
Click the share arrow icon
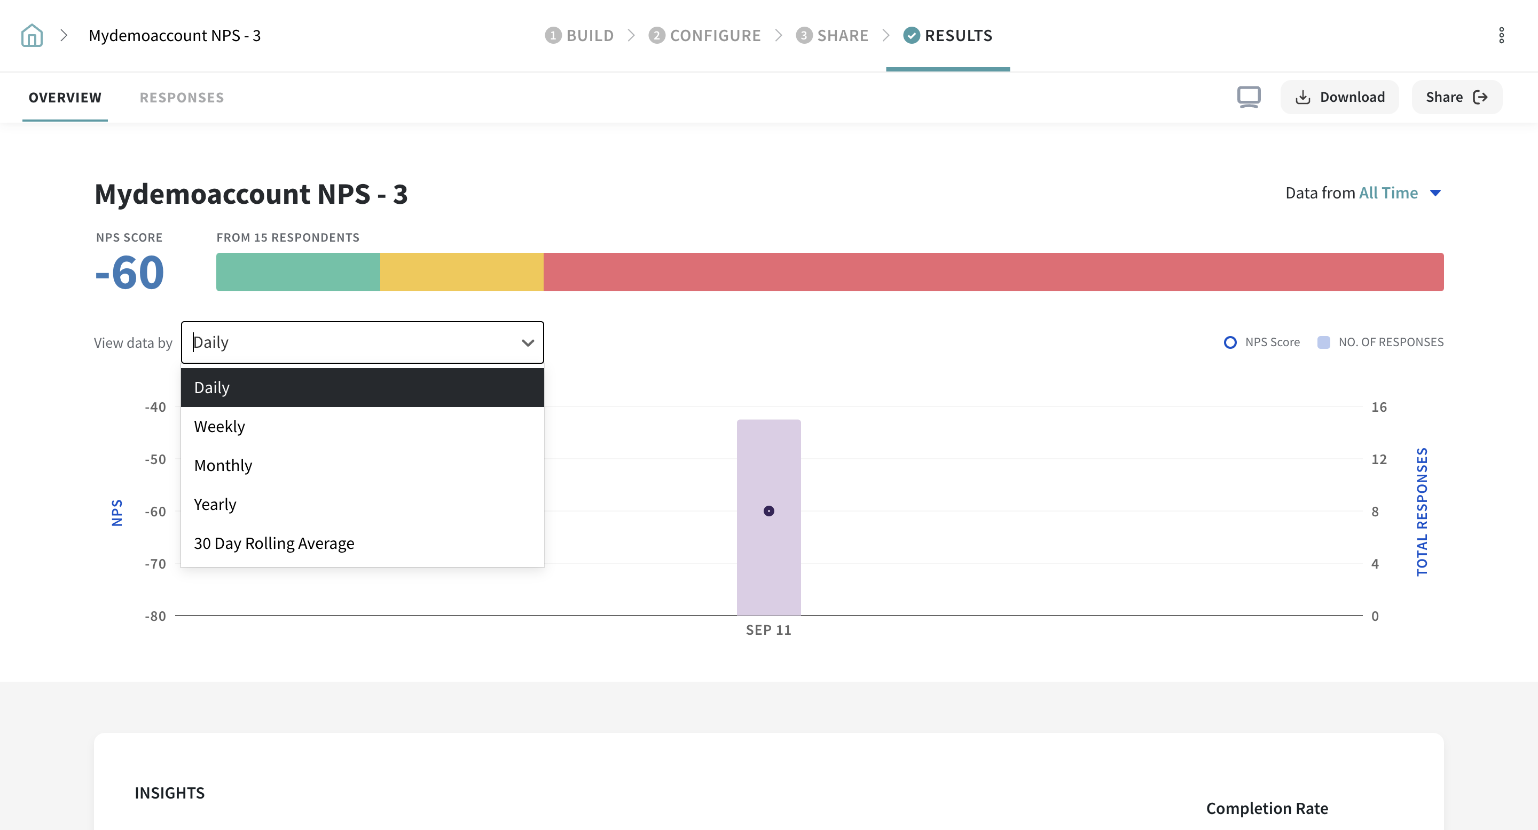(x=1480, y=97)
